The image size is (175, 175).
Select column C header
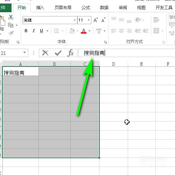pyautogui.click(x=85, y=64)
